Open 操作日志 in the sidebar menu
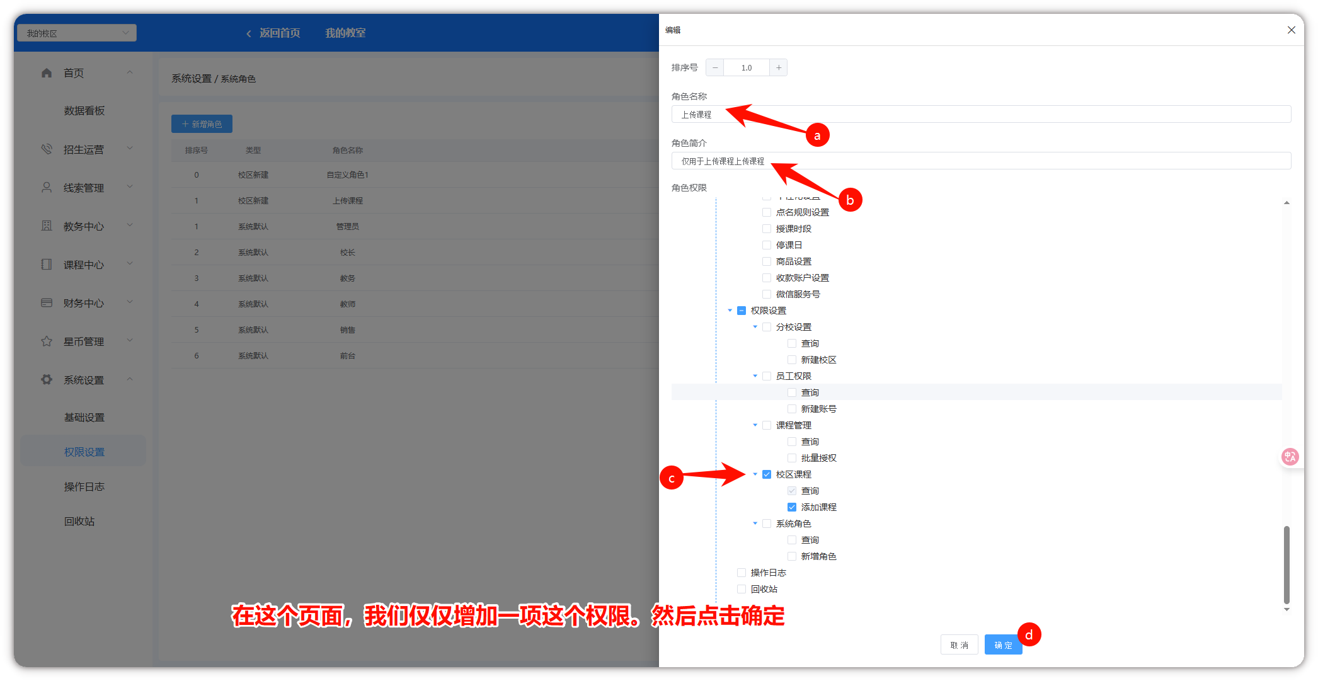The image size is (1318, 681). [x=84, y=487]
